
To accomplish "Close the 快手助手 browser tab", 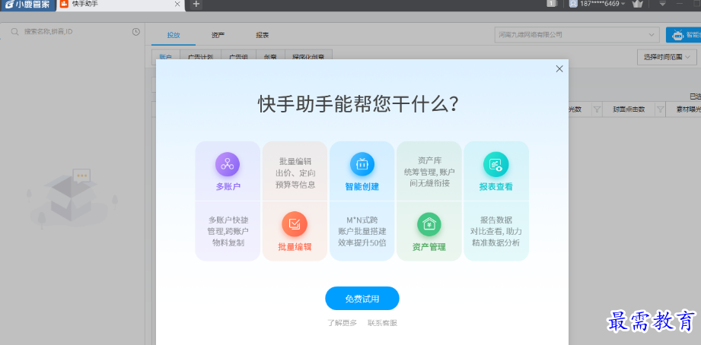I will pyautogui.click(x=177, y=4).
